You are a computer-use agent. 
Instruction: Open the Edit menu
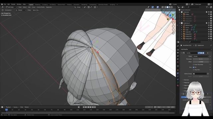9,4
